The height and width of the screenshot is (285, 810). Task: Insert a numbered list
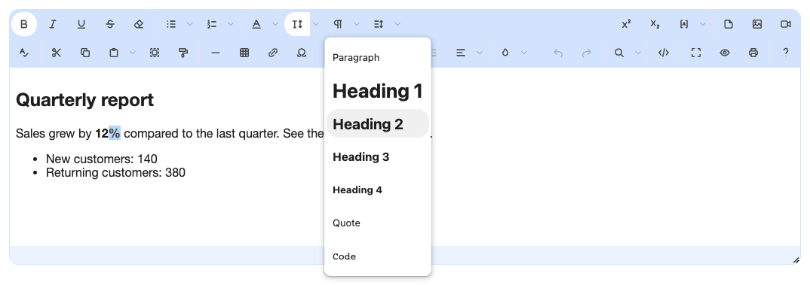pos(212,24)
